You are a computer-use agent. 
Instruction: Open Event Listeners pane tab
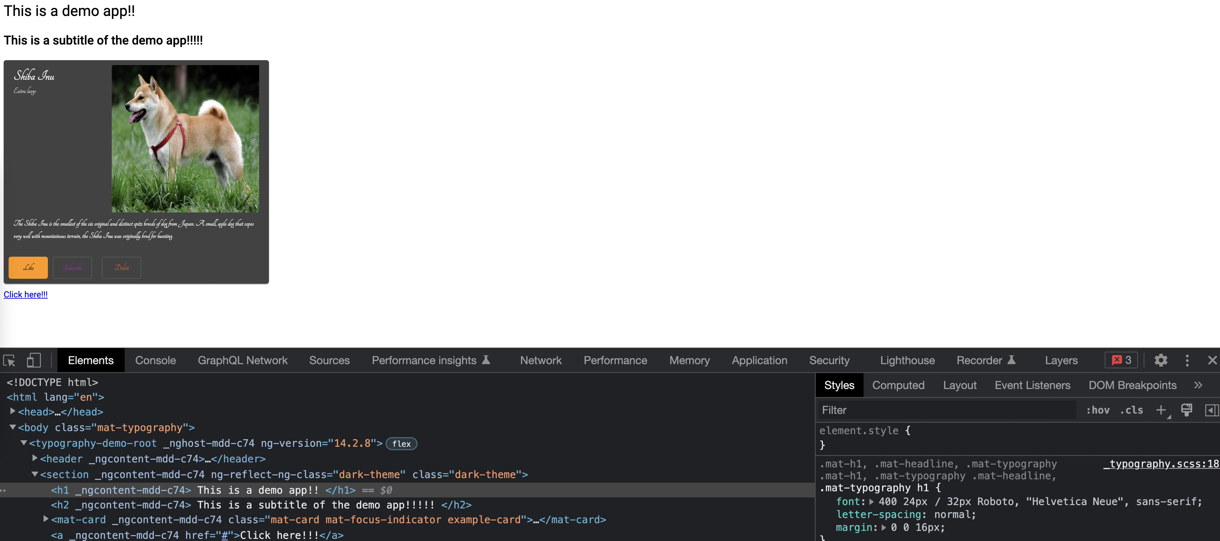pyautogui.click(x=1032, y=385)
